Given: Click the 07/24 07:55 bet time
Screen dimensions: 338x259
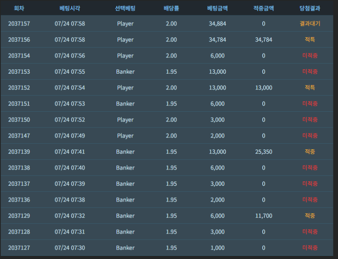Looking at the screenshot, I should click(70, 72).
